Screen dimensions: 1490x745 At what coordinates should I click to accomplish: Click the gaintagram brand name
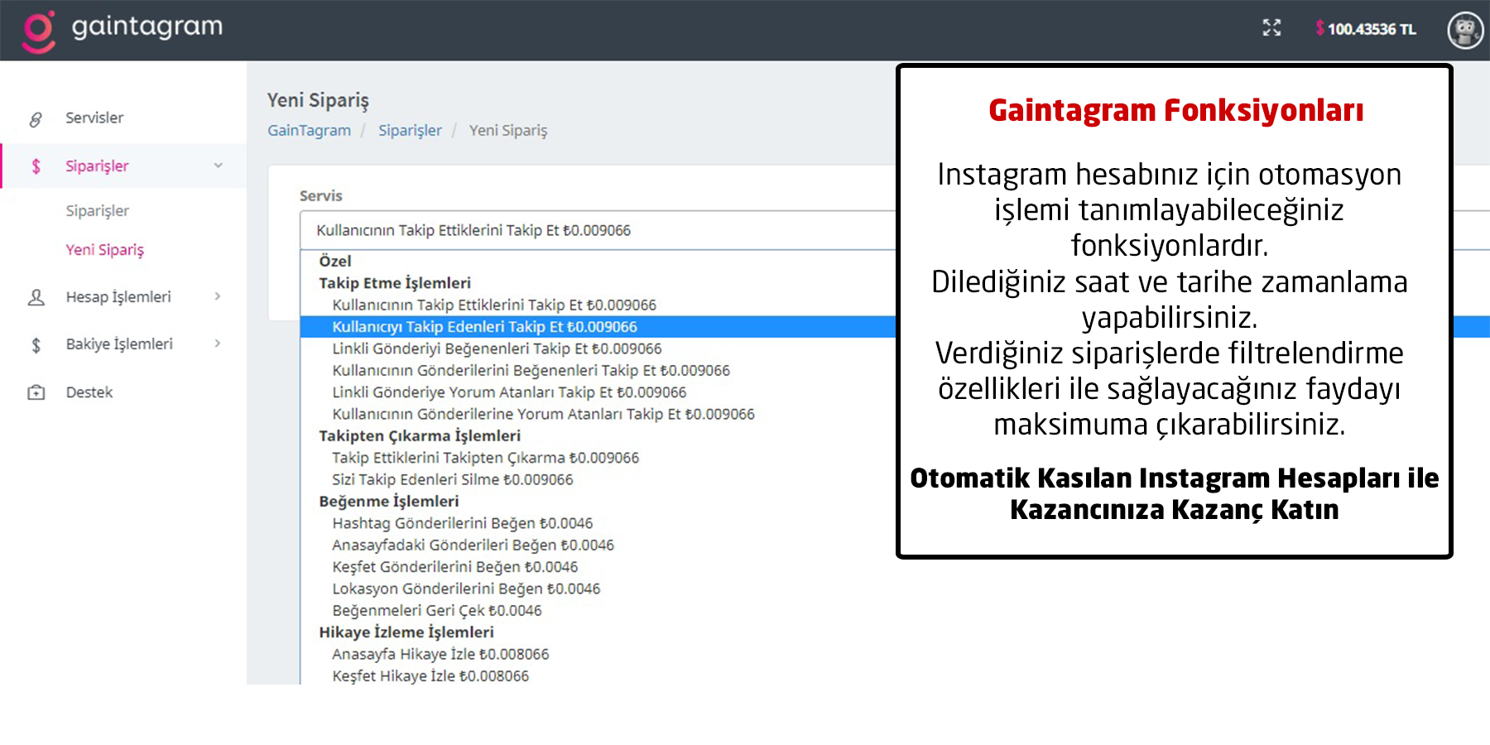[147, 27]
